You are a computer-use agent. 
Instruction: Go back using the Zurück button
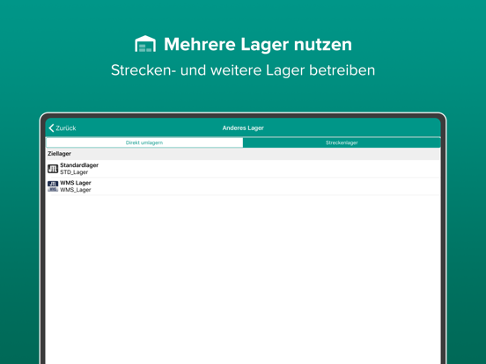63,128
